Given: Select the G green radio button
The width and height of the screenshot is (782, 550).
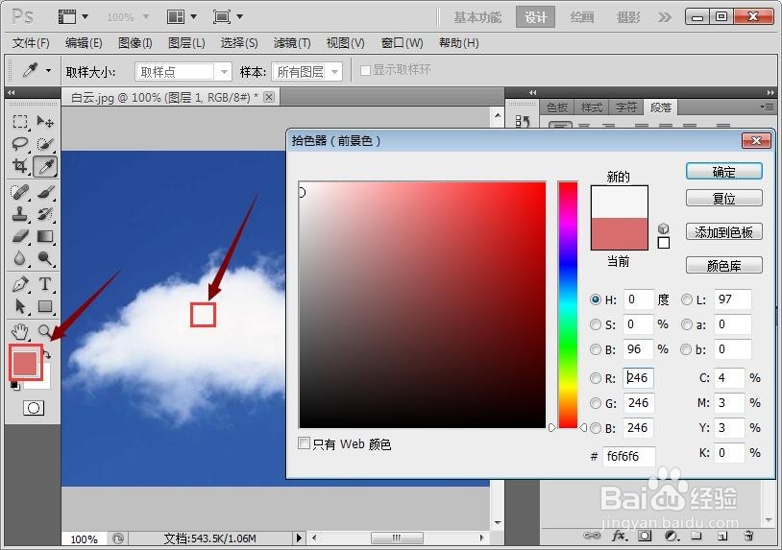Looking at the screenshot, I should click(596, 403).
